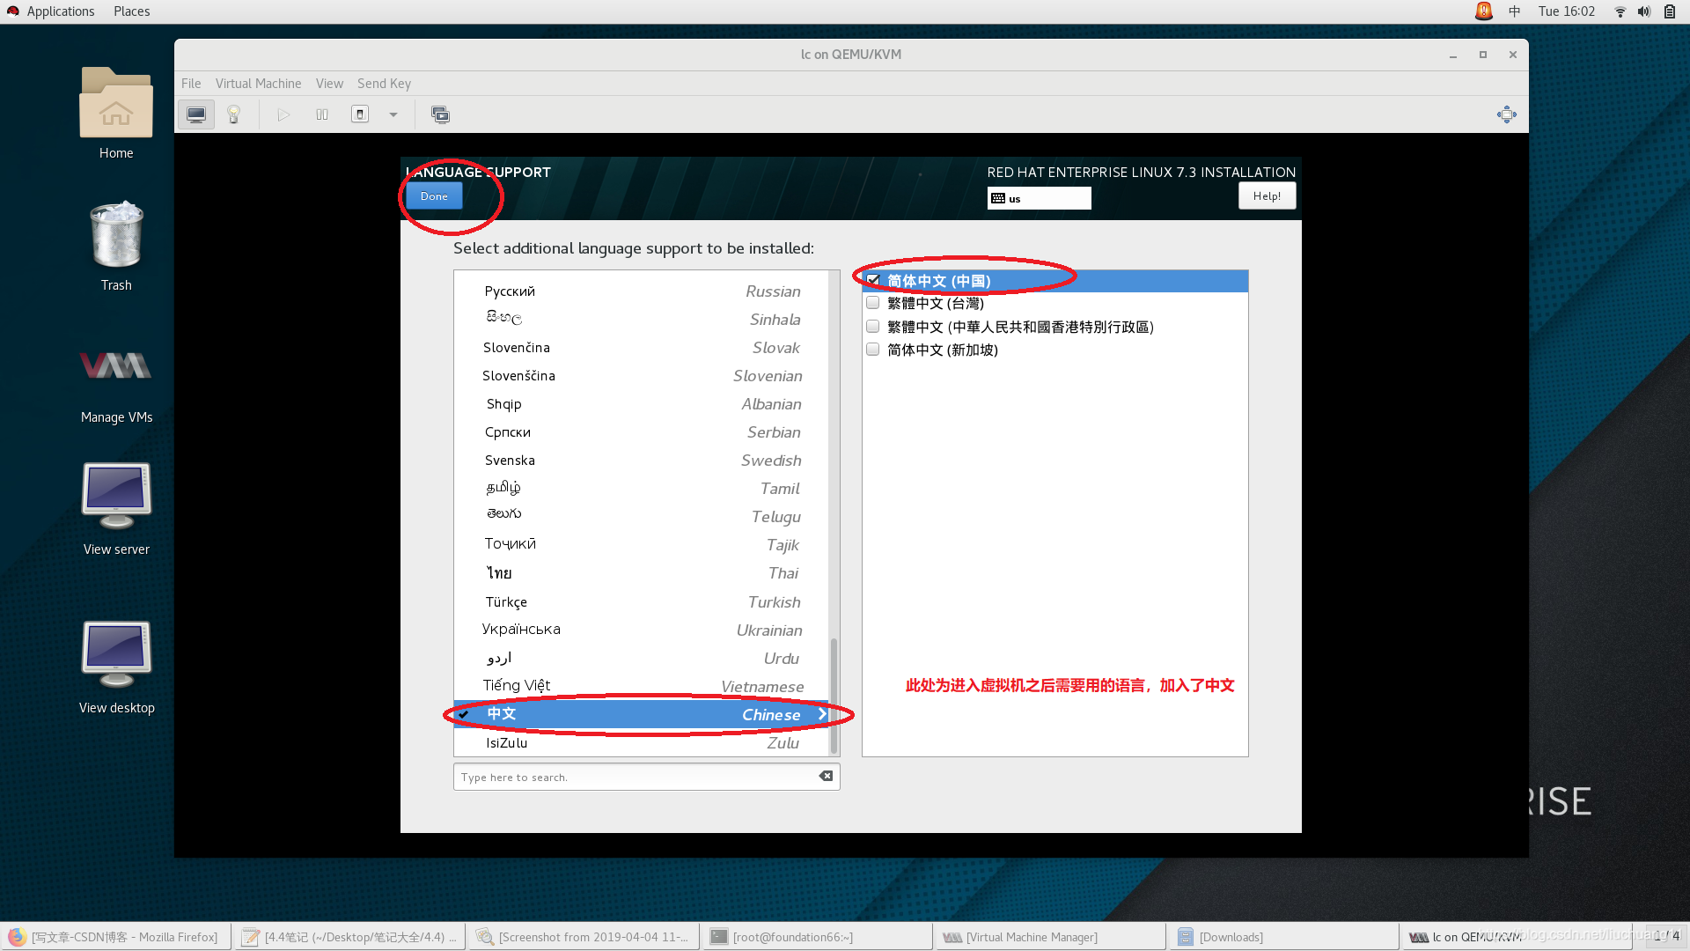This screenshot has width=1690, height=951.
Task: Select Russian in the language list
Action: (x=642, y=291)
